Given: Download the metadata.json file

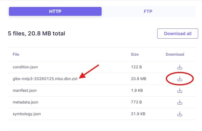Looking at the screenshot, I should point(180,102).
